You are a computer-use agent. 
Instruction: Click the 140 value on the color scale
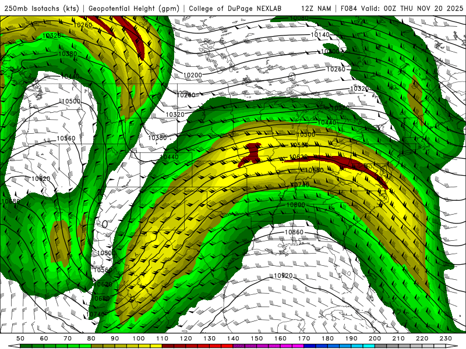[x=233, y=339]
